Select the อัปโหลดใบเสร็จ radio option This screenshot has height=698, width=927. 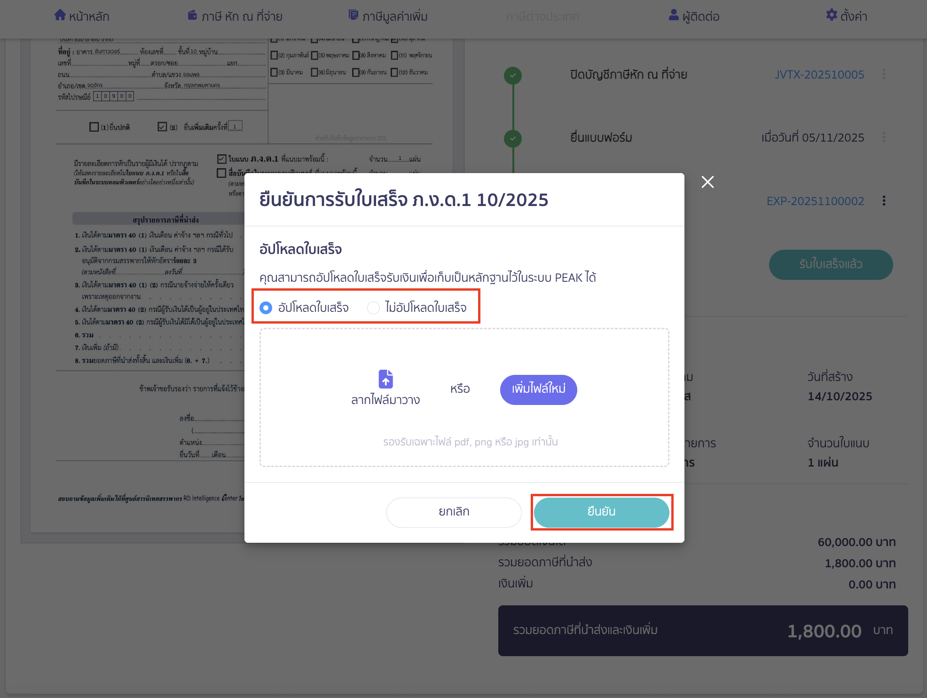tap(266, 308)
